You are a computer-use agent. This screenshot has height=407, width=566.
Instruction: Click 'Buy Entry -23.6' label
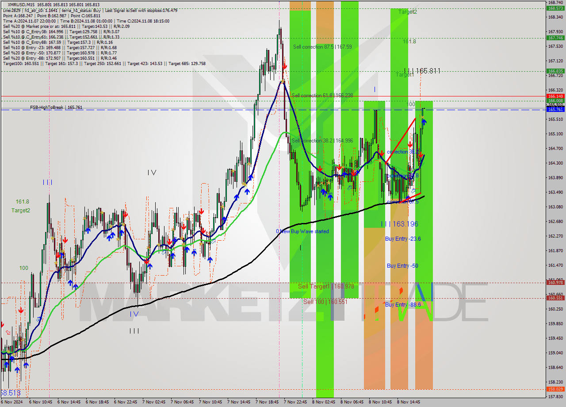pos(403,239)
